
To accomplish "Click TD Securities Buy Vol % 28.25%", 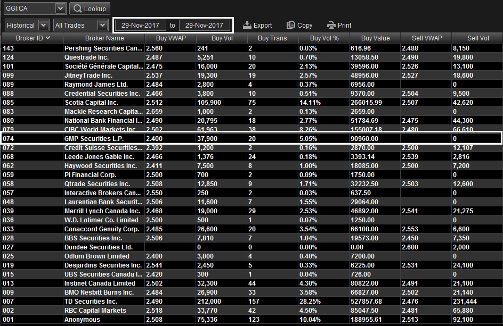I will point(310,302).
